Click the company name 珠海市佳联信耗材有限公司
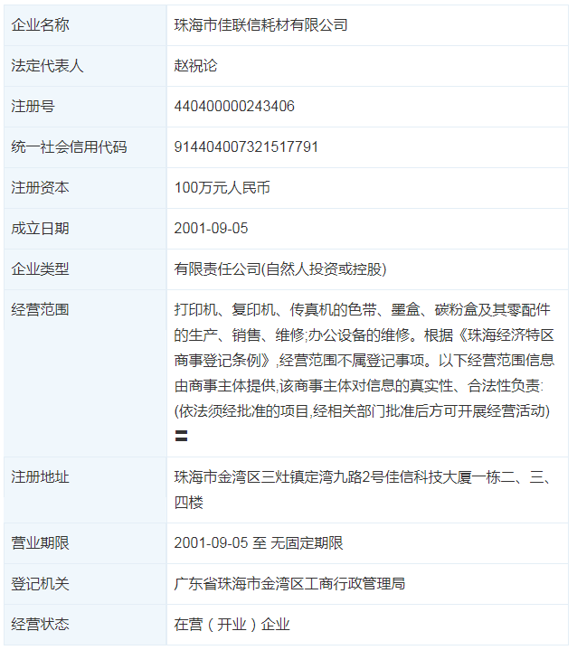Image resolution: width=577 pixels, height=650 pixels. pos(260,25)
